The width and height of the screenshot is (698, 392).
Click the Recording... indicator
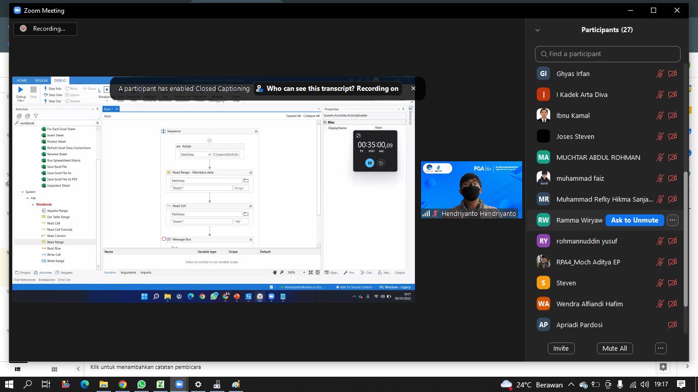pos(45,29)
